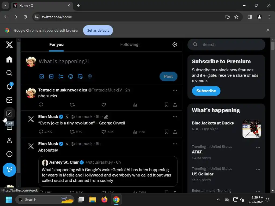Like the George Orwell quote post
Image resolution: width=275 pixels, height=206 pixels.
108,132
